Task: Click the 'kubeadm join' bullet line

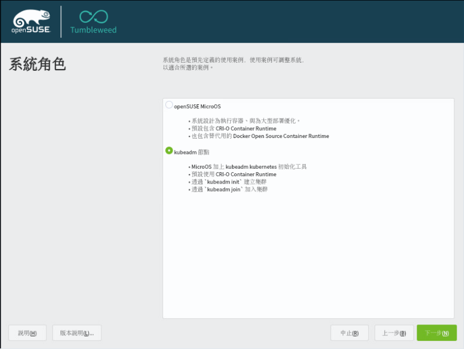Action: (x=228, y=189)
